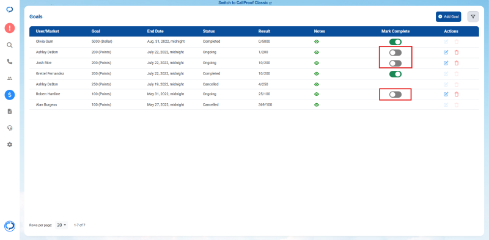Open the red alert exclamation icon
The height and width of the screenshot is (240, 489).
click(10, 28)
